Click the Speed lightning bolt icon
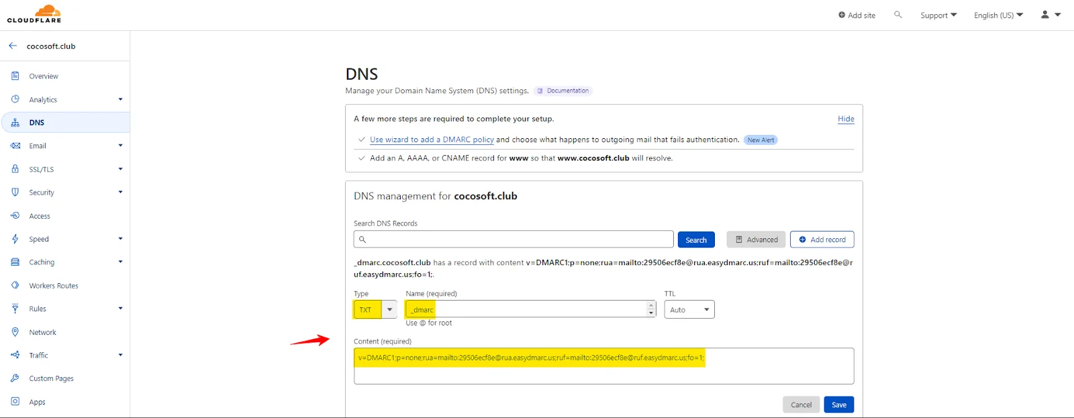The width and height of the screenshot is (1074, 418). 15,239
